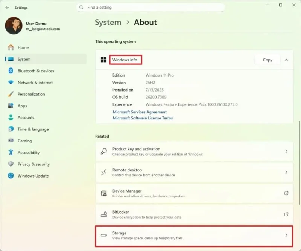Image resolution: width=301 pixels, height=251 pixels.
Task: Go to Personalization settings
Action: click(x=46, y=94)
